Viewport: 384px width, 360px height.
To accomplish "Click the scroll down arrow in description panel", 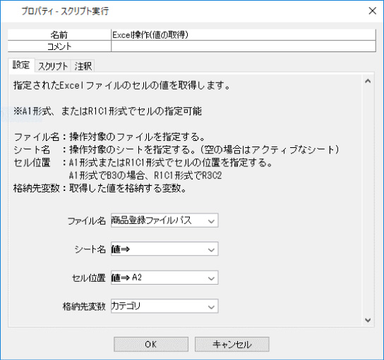I will [368, 320].
